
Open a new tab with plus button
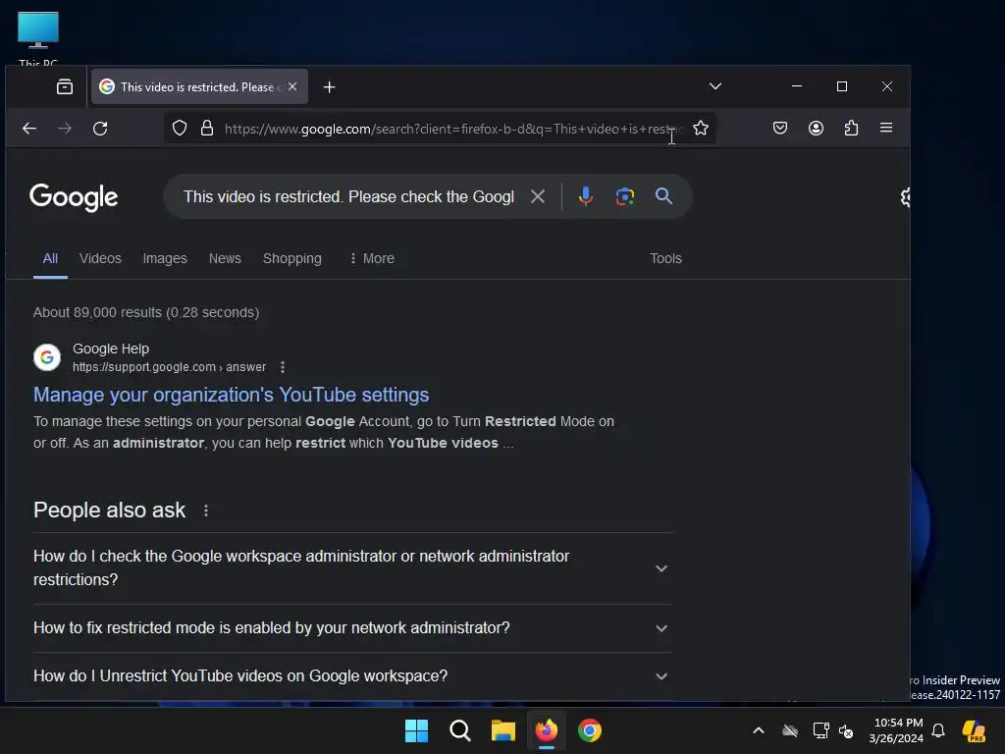click(x=329, y=87)
